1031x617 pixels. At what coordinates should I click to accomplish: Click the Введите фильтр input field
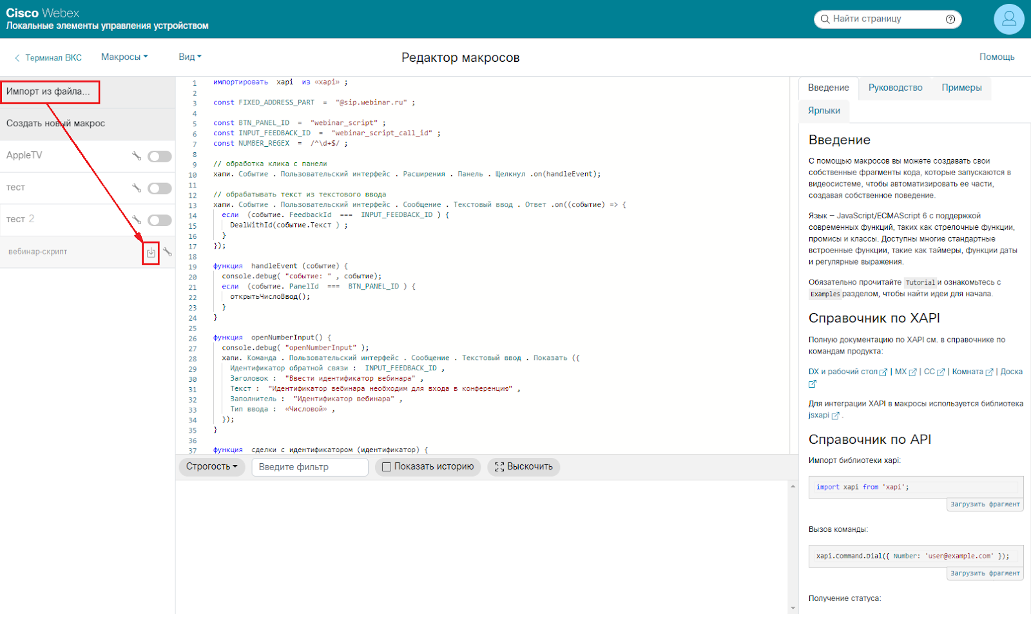pyautogui.click(x=310, y=467)
